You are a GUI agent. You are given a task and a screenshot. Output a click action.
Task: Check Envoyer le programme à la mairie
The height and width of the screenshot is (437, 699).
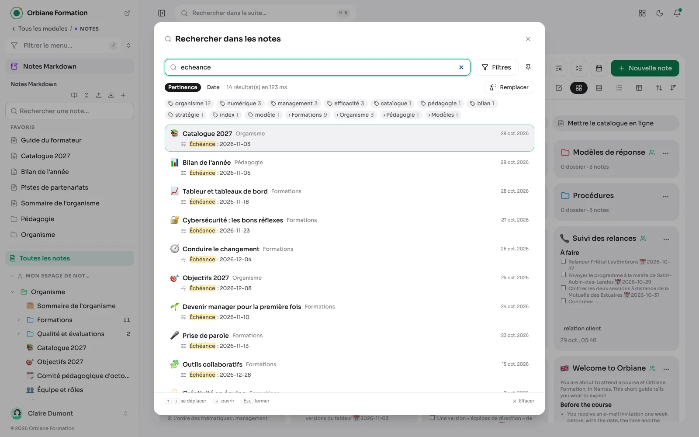point(564,275)
